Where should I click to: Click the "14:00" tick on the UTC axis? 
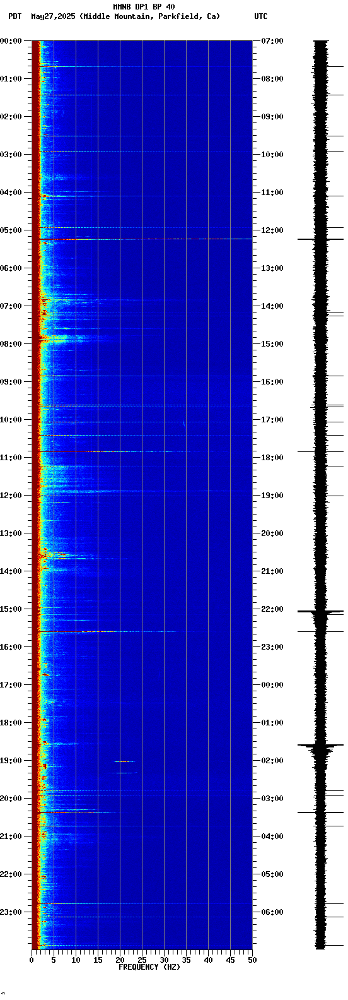[x=272, y=306]
